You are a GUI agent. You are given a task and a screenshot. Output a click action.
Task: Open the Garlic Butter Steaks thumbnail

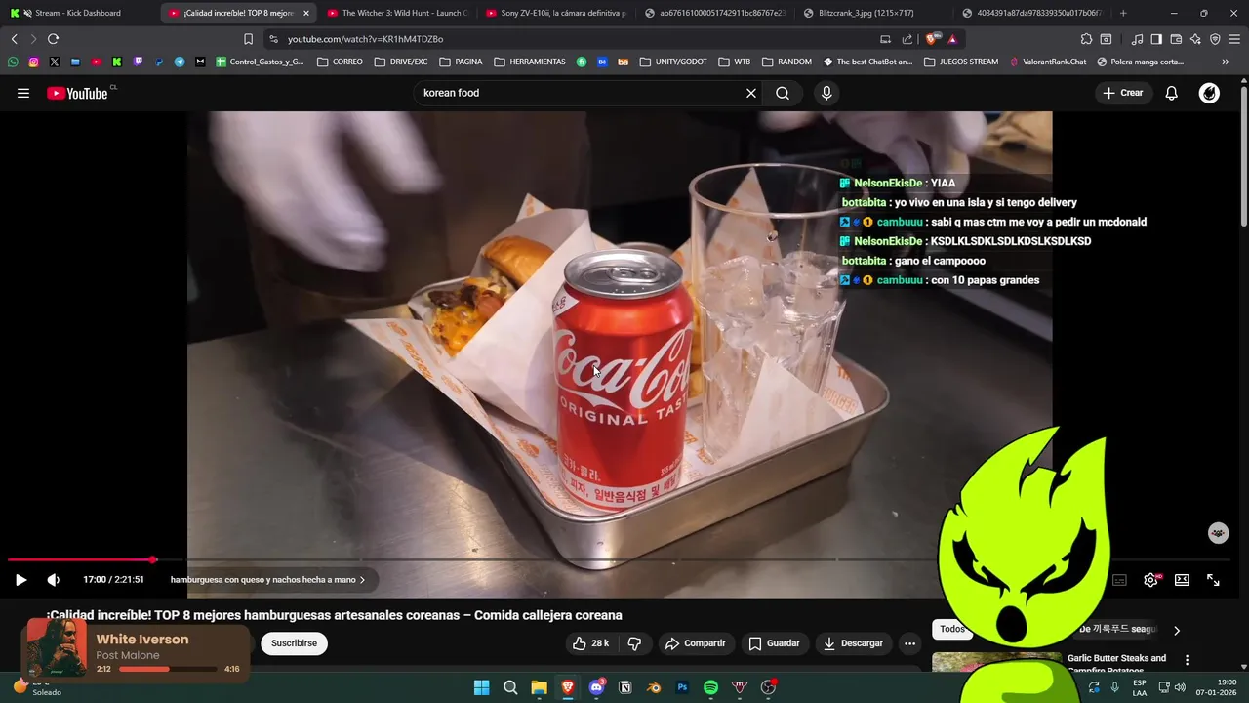(996, 662)
